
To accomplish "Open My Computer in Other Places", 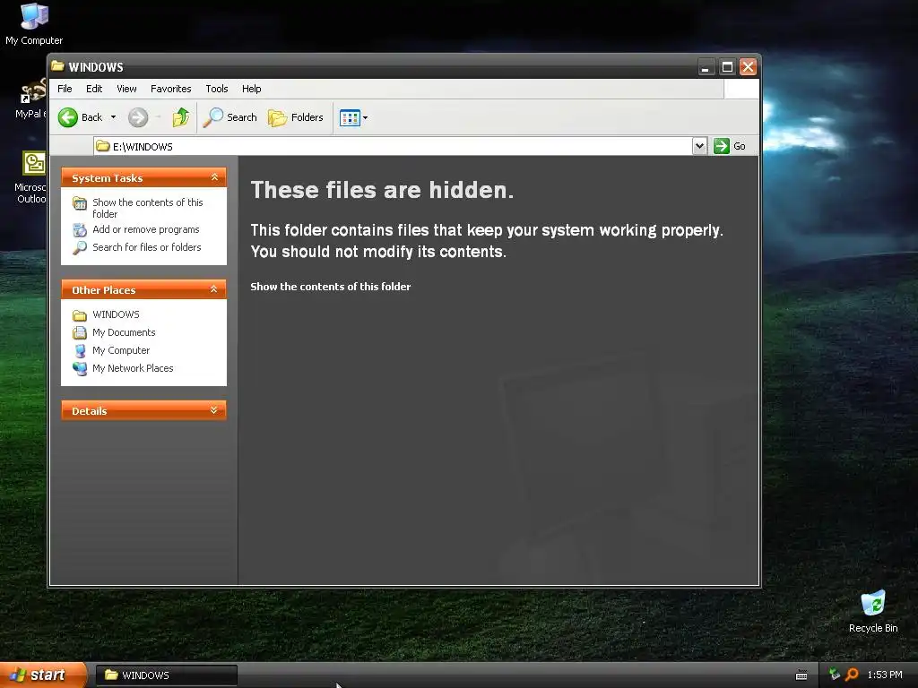I will tap(121, 350).
